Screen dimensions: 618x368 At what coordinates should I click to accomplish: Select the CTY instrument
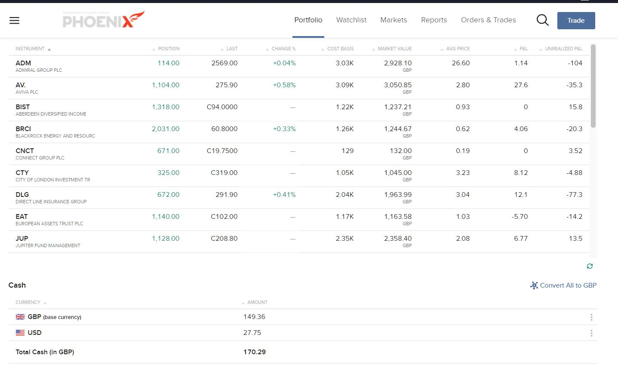(299, 176)
